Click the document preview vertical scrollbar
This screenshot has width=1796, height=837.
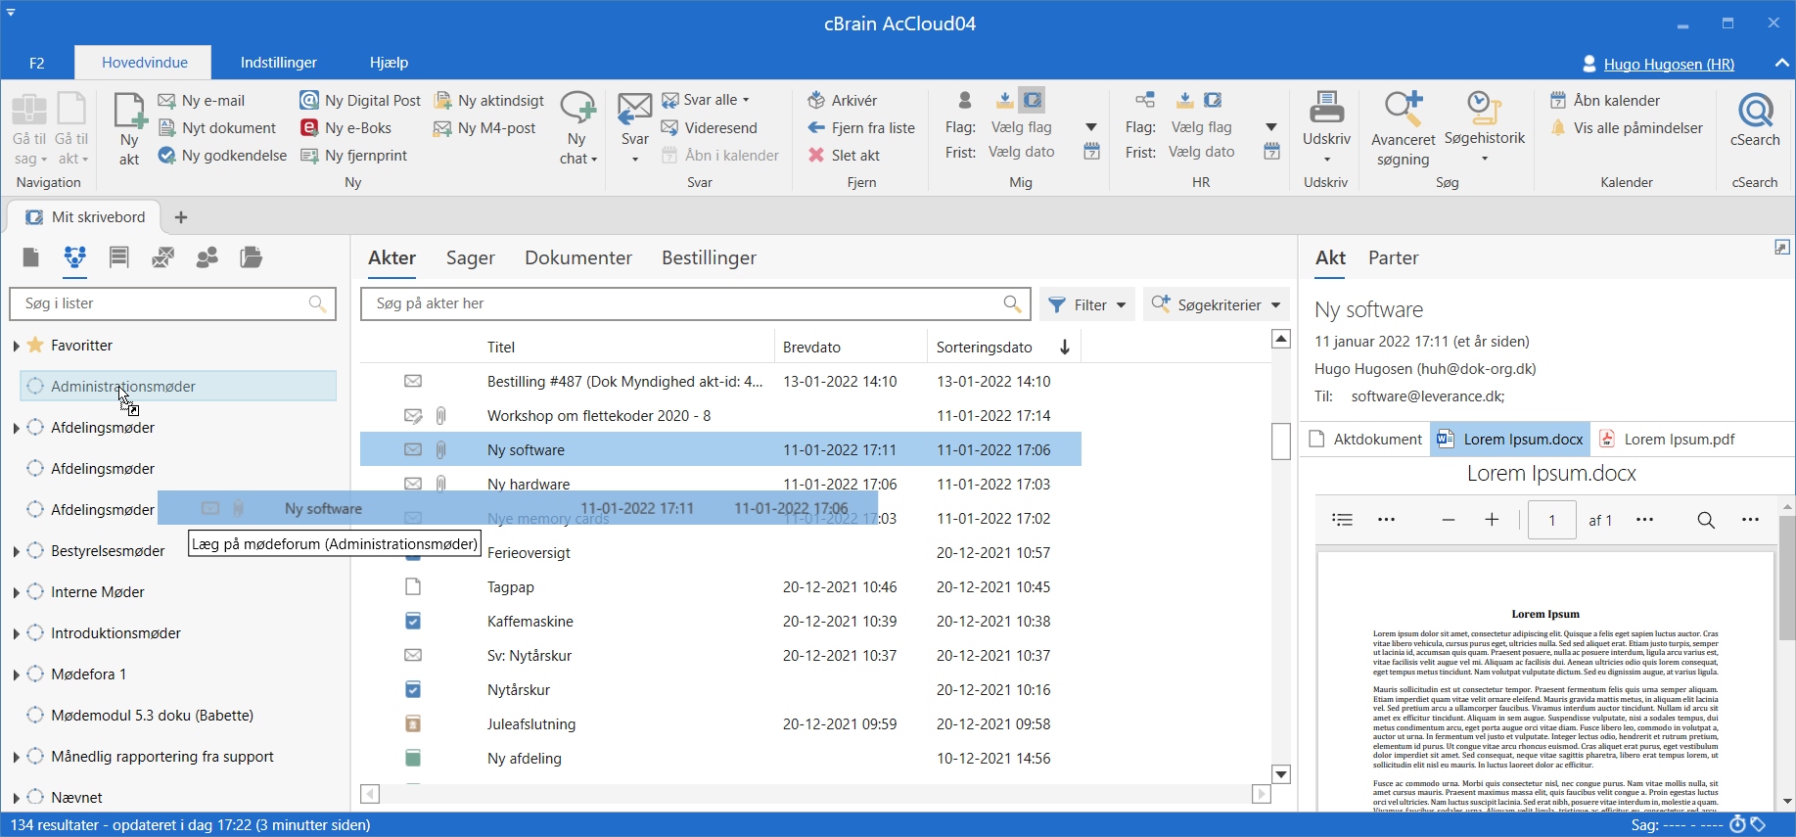(x=1786, y=578)
